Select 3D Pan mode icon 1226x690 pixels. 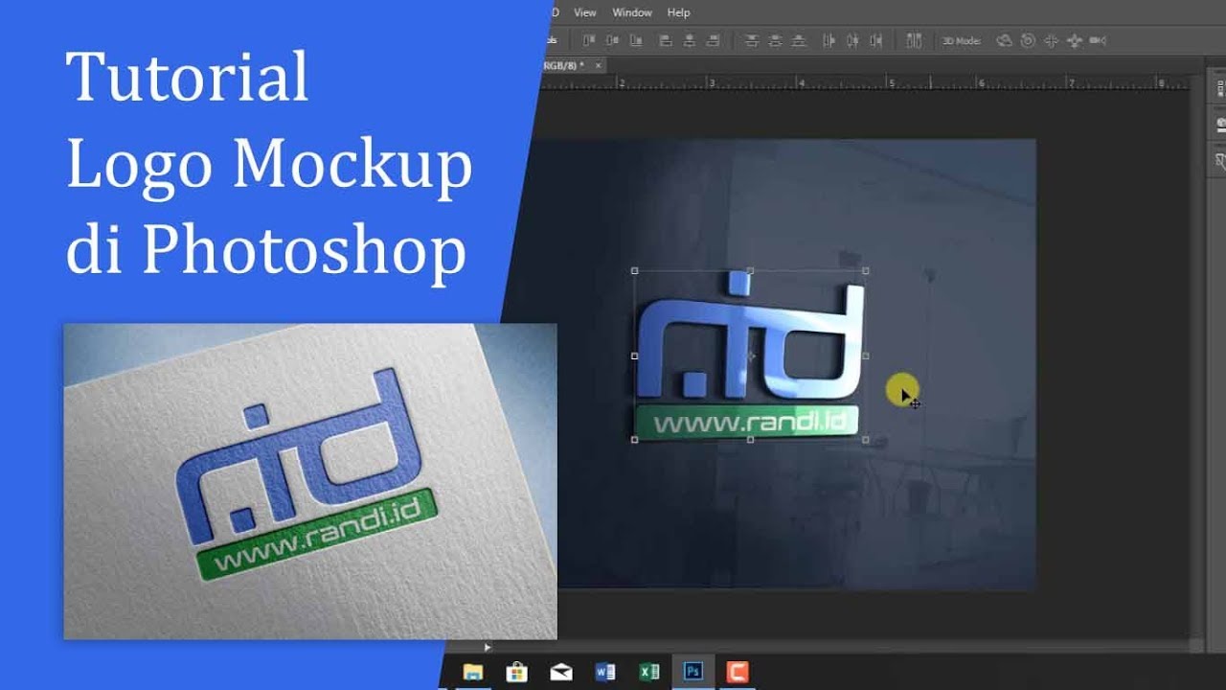(x=1051, y=40)
